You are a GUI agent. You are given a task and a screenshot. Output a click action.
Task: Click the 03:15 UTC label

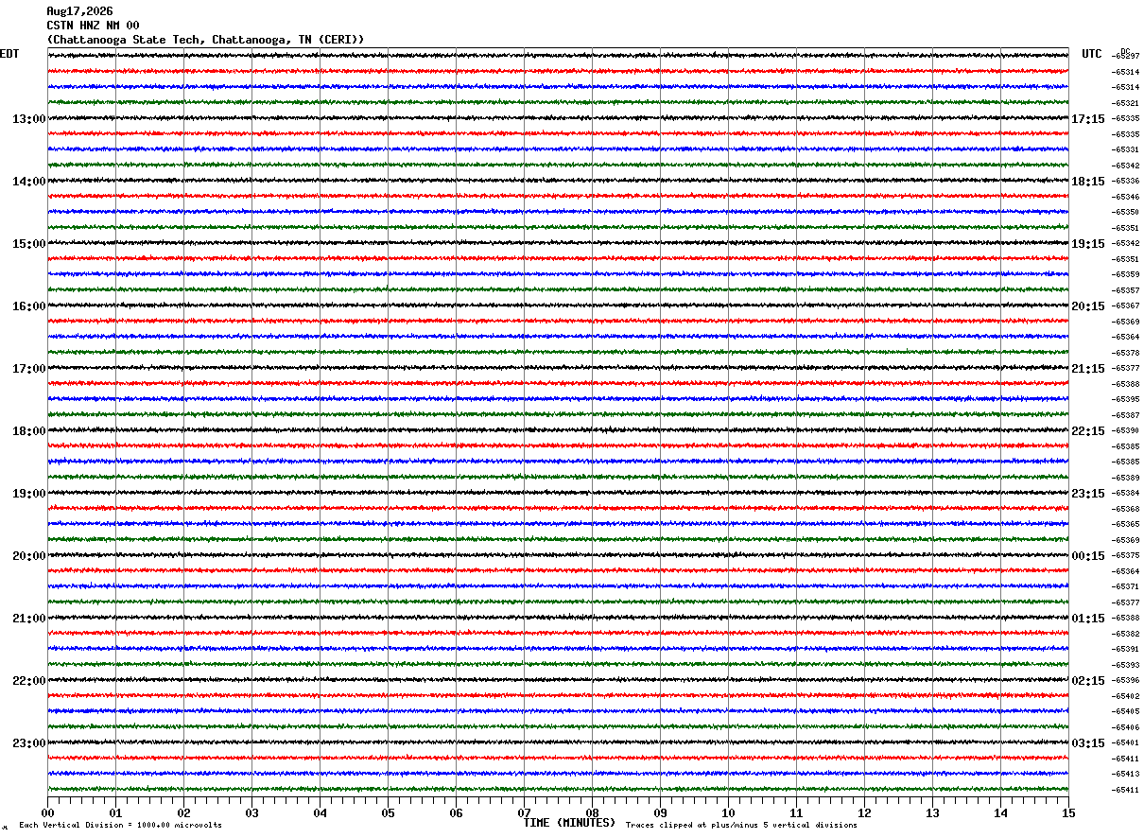[1088, 743]
